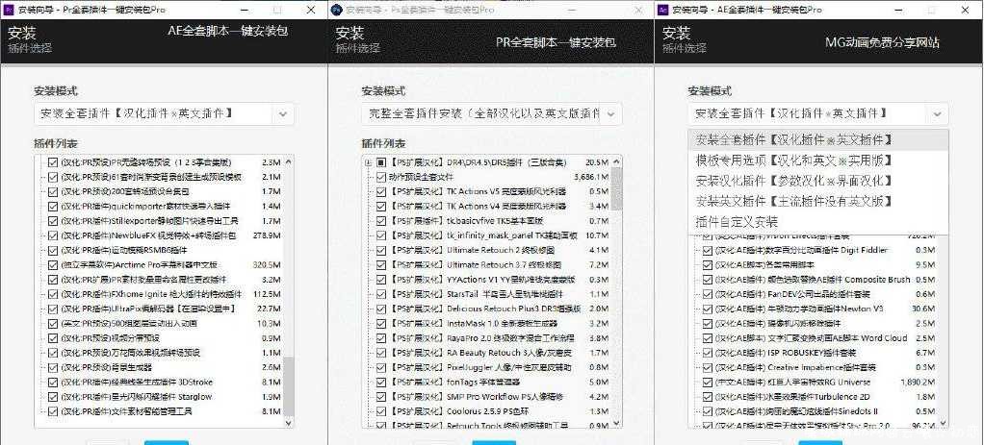The image size is (984, 445).
Task: Click the Pr app icon in the left window's title bar
Action: [9, 10]
